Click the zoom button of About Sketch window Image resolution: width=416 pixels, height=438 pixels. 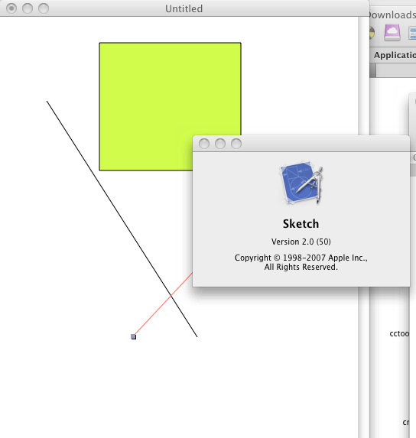[236, 144]
